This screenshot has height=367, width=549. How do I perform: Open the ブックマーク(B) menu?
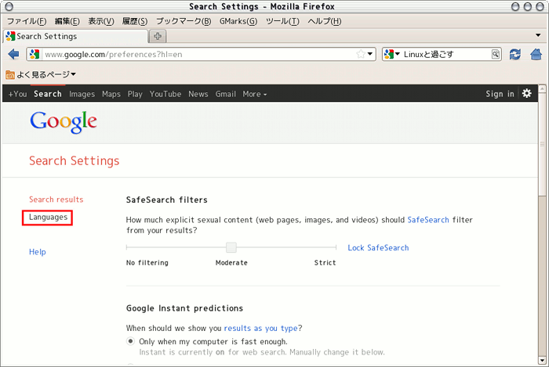click(x=183, y=21)
